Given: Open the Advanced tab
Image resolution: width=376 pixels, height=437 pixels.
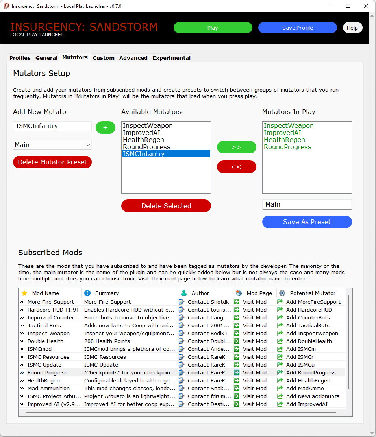Looking at the screenshot, I should pos(133,58).
